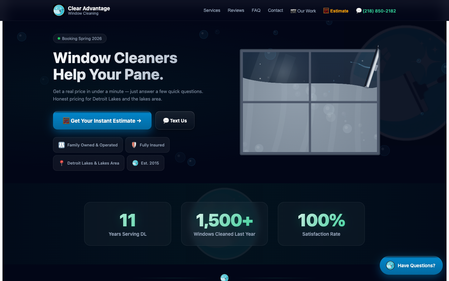Click the speech bubble icon before the phone number
This screenshot has height=281, width=449.
[359, 10]
